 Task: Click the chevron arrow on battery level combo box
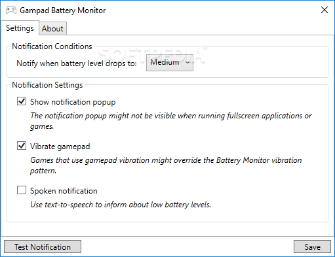pyautogui.click(x=187, y=63)
